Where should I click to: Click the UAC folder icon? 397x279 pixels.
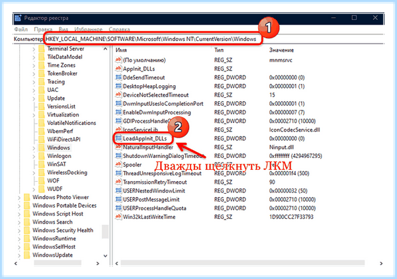[x=42, y=90]
